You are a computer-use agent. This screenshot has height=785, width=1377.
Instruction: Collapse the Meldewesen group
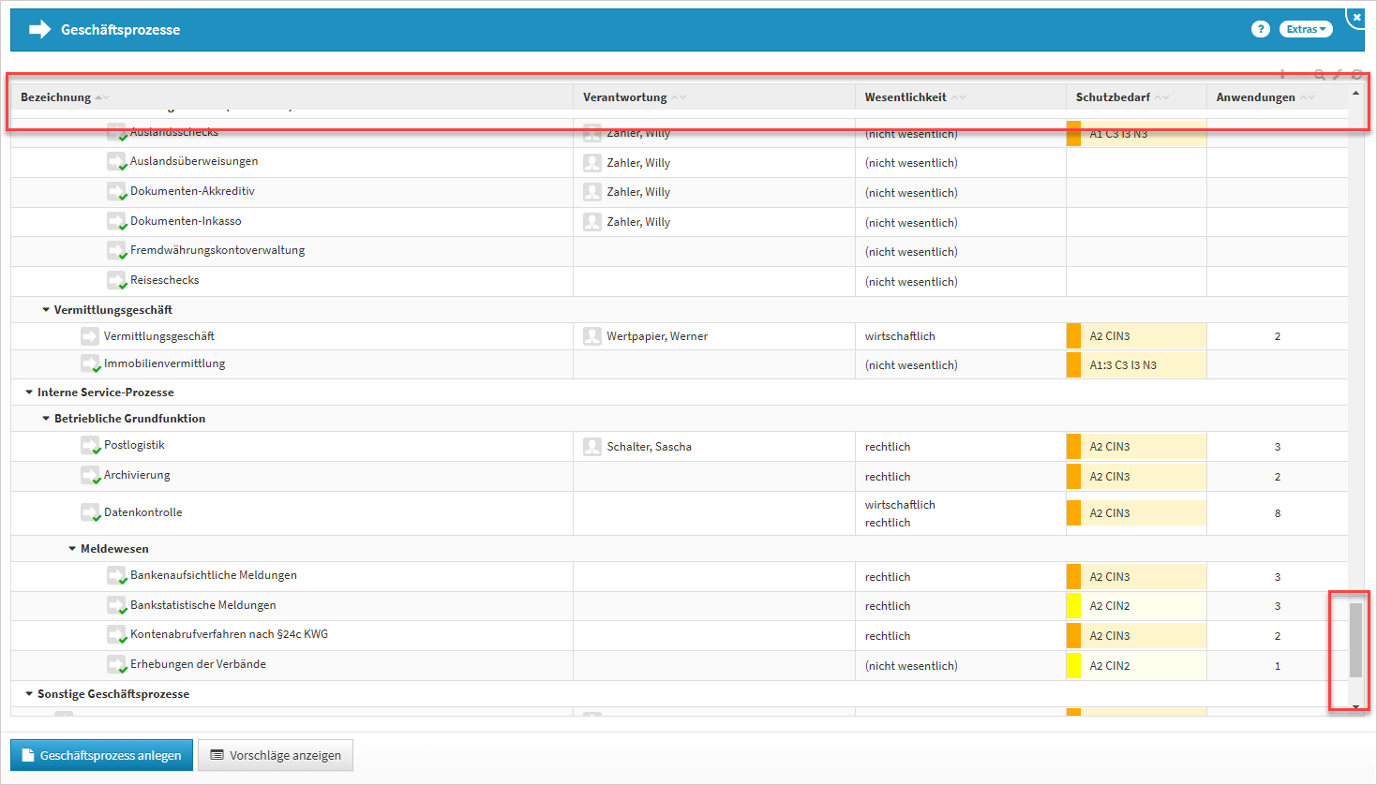click(x=72, y=549)
